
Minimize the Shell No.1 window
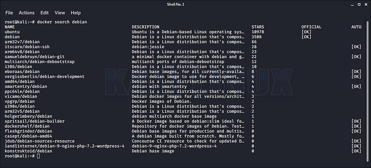[353, 4]
